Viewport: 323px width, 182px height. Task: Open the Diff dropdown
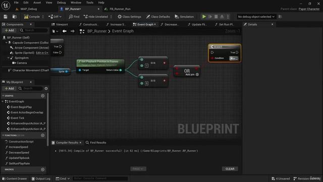pos(55,17)
